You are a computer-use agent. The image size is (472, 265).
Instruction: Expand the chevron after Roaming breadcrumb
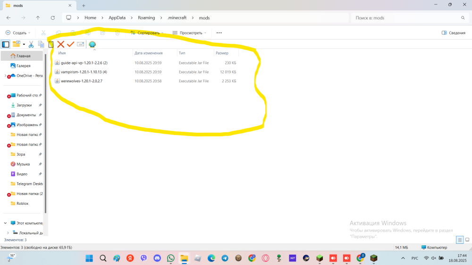point(161,18)
